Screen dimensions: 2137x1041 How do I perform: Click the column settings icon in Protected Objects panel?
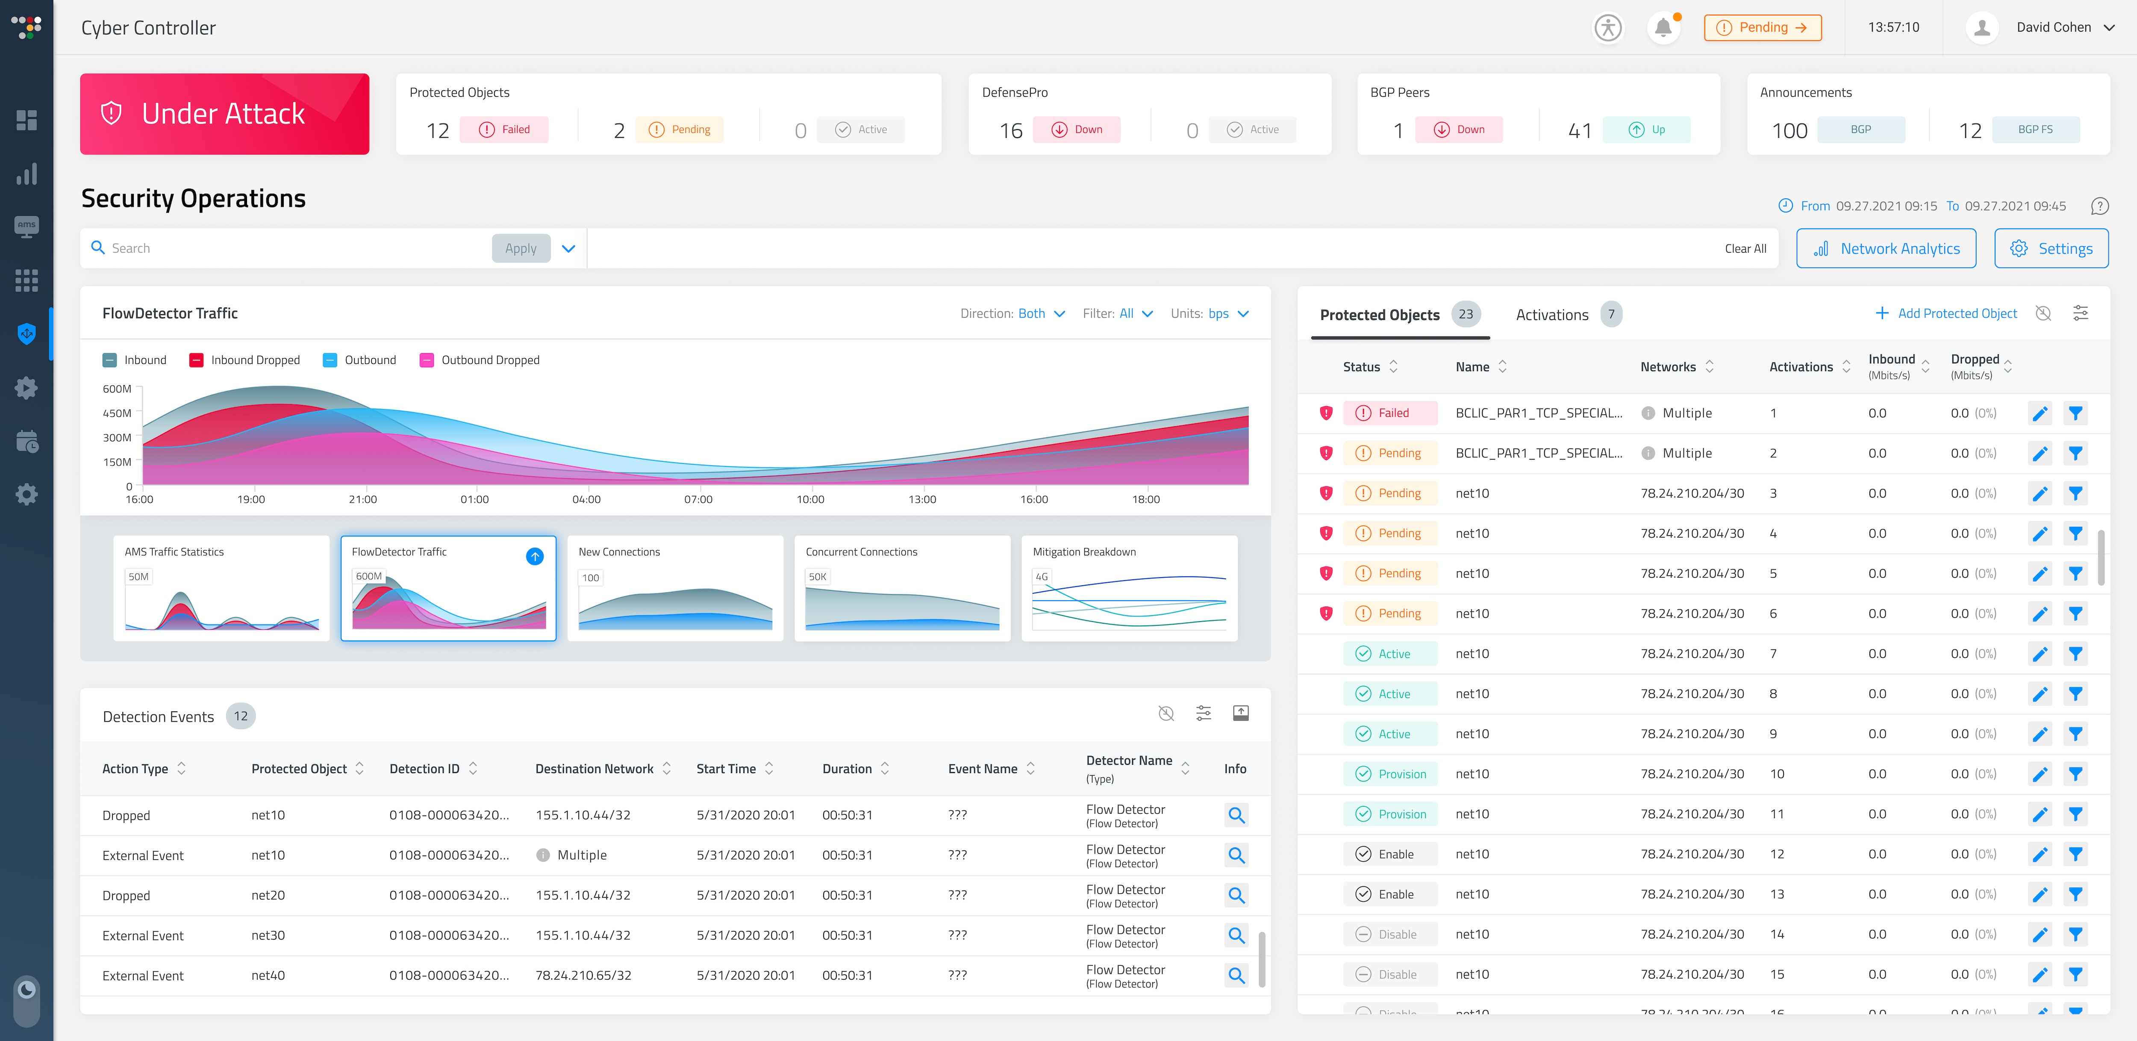pos(2081,313)
